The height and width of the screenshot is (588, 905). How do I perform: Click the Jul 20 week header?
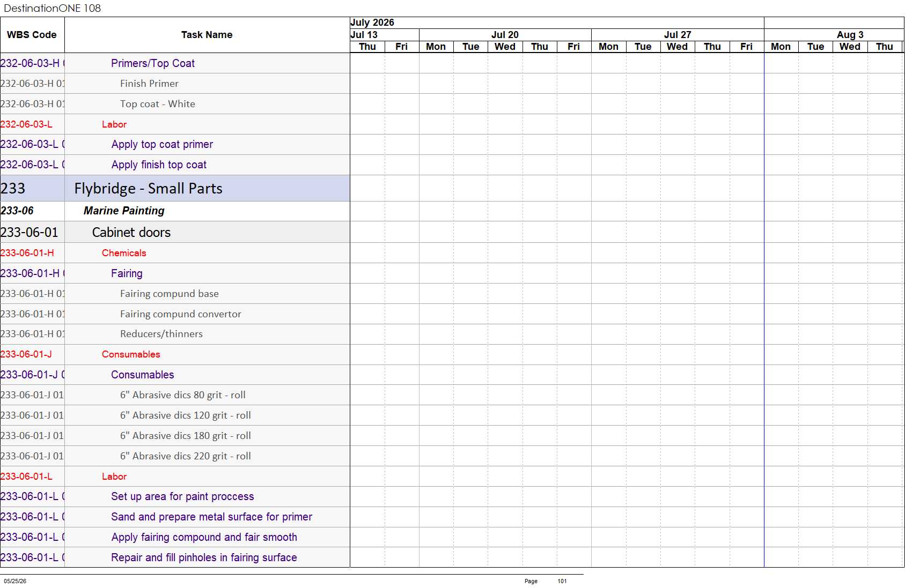505,35
